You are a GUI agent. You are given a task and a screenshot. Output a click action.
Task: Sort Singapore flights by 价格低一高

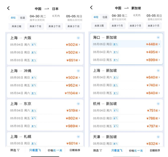pyautogui.click(x=136, y=151)
